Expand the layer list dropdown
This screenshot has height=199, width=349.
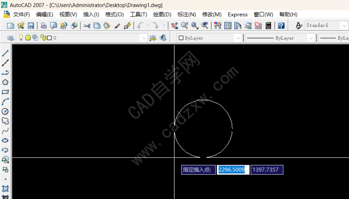144,38
